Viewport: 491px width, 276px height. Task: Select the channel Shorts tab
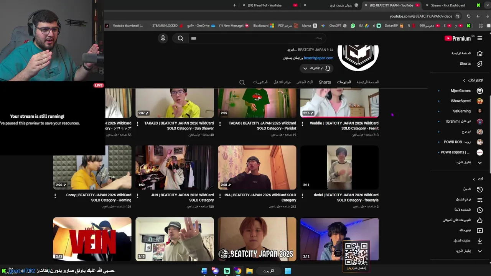325,82
